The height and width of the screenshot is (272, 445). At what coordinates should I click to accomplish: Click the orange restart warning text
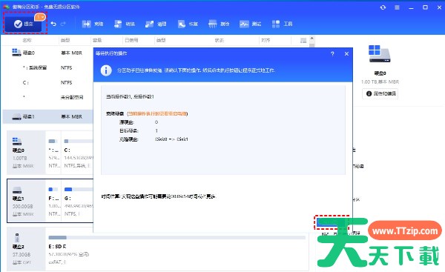157,113
